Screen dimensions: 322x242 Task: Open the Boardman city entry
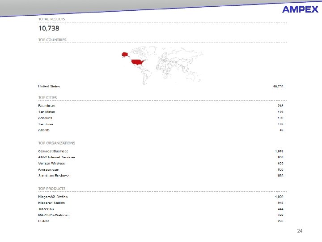tap(47, 106)
